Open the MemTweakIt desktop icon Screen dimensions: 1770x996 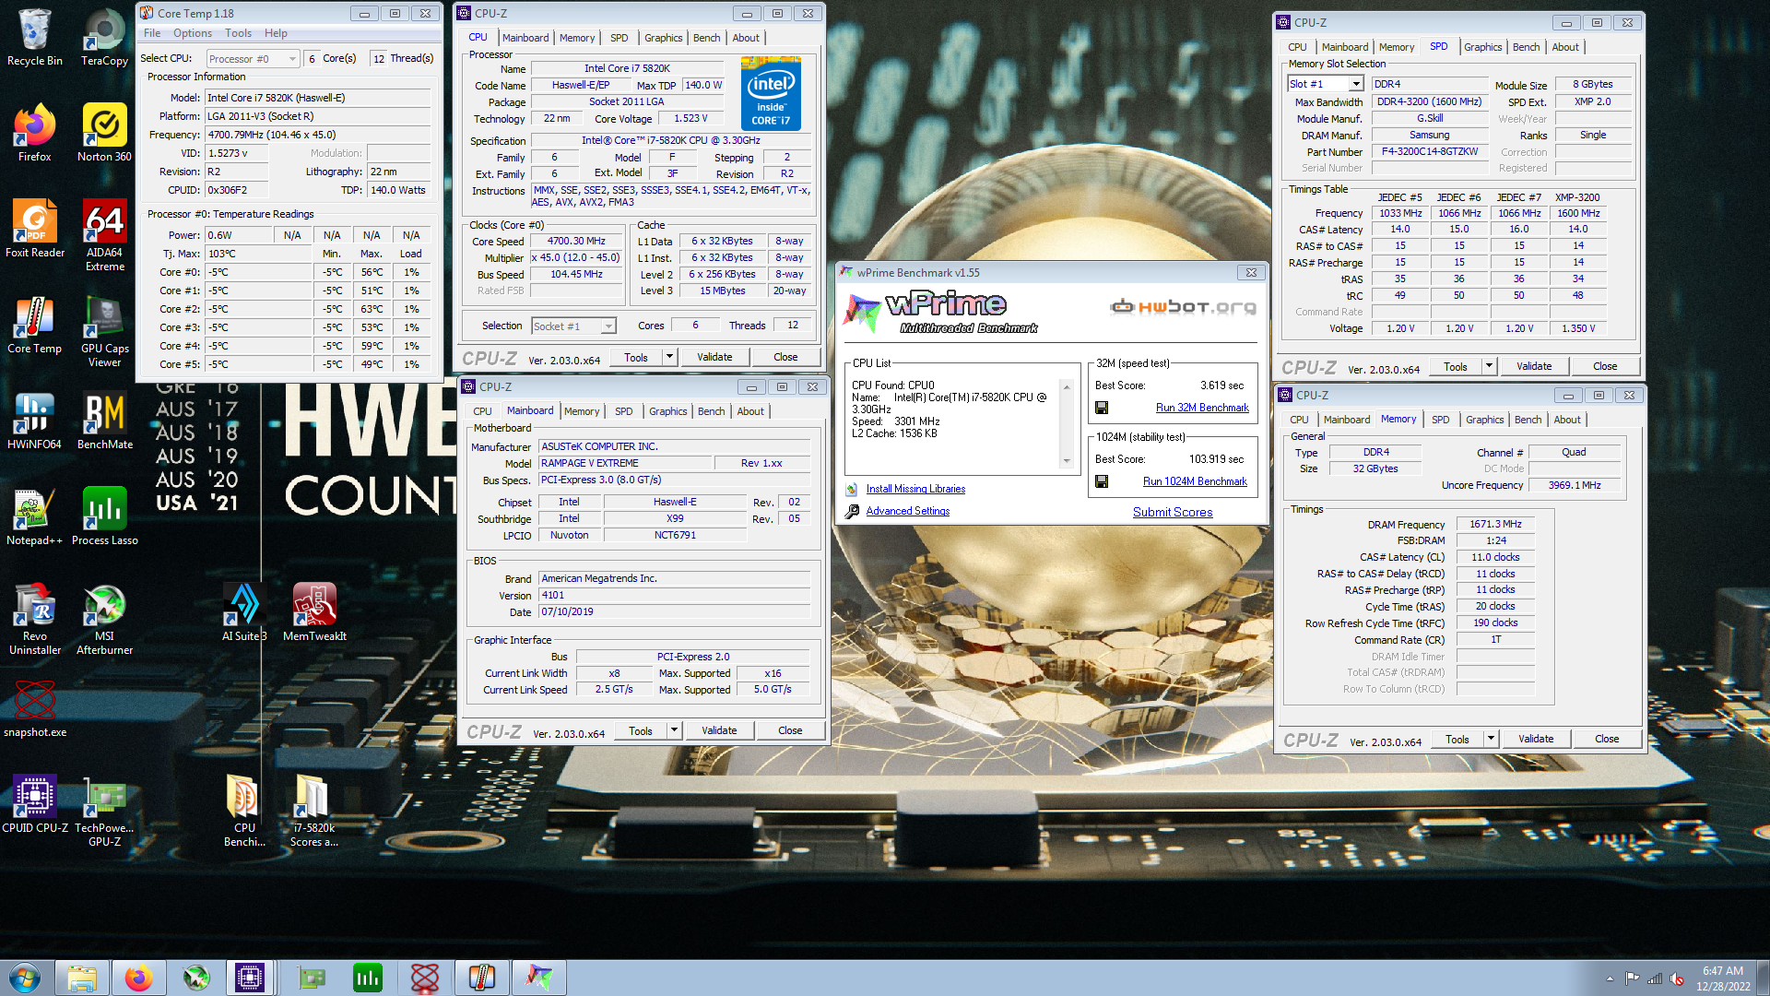point(314,612)
